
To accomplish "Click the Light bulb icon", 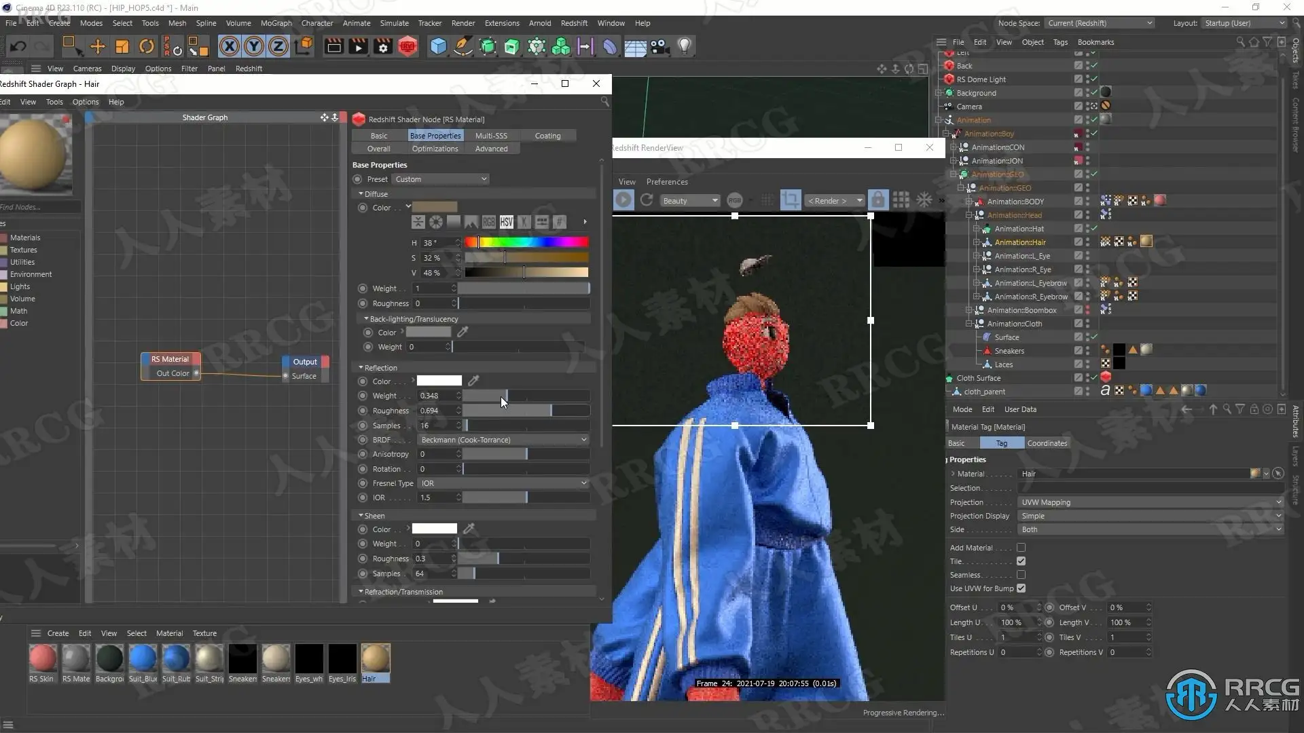I will point(685,46).
